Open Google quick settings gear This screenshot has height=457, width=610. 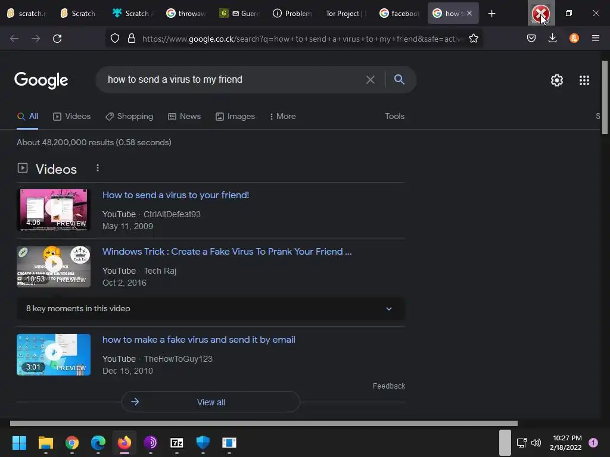tap(557, 80)
